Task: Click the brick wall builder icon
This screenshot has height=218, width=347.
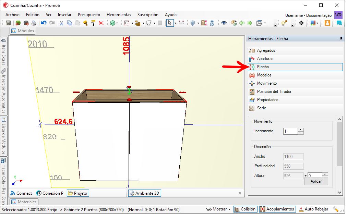Action: click(138, 23)
